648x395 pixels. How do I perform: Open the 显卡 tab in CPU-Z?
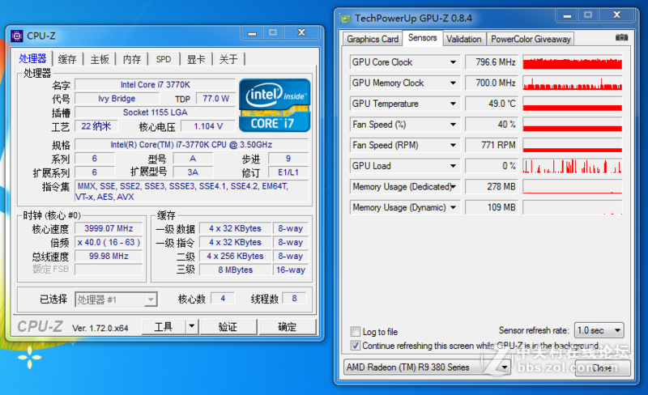[x=196, y=60]
